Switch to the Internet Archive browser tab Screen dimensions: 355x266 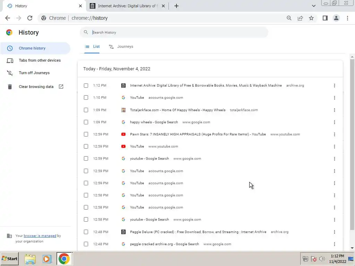click(128, 6)
